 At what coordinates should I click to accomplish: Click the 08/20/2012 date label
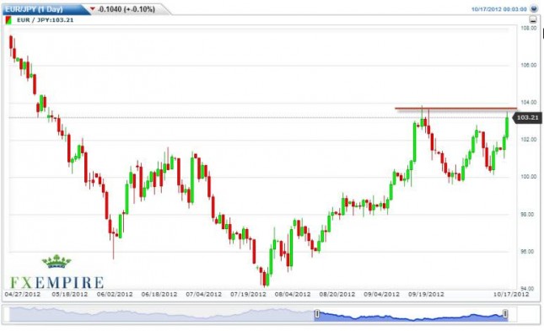pos(337,294)
